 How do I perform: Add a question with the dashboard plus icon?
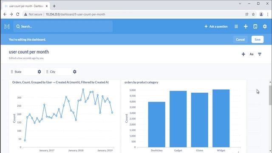coord(243,54)
